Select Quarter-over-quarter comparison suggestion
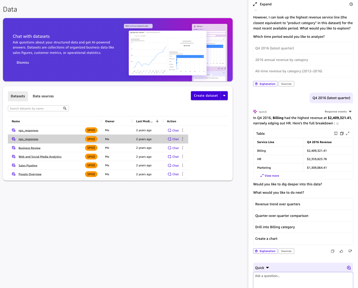 (x=303, y=216)
